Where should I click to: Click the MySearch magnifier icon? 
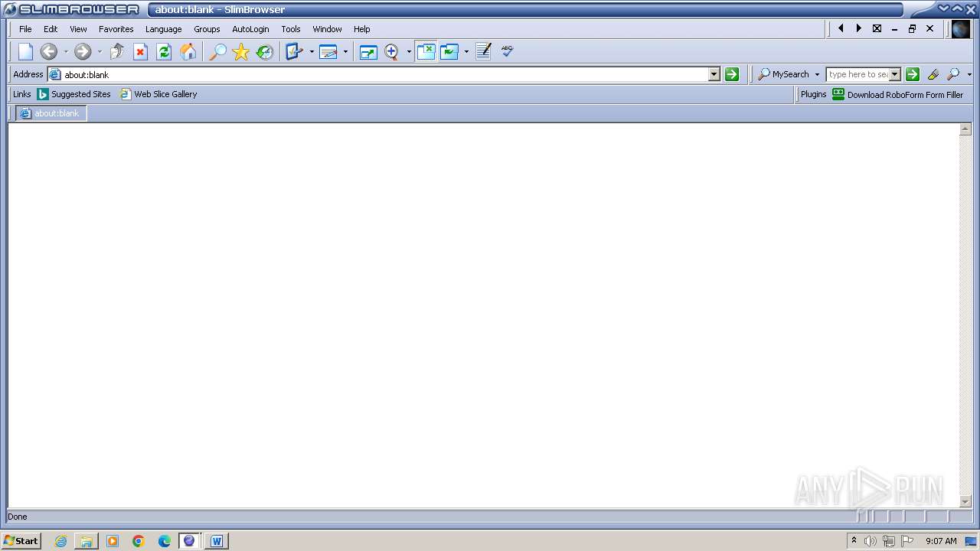(764, 74)
